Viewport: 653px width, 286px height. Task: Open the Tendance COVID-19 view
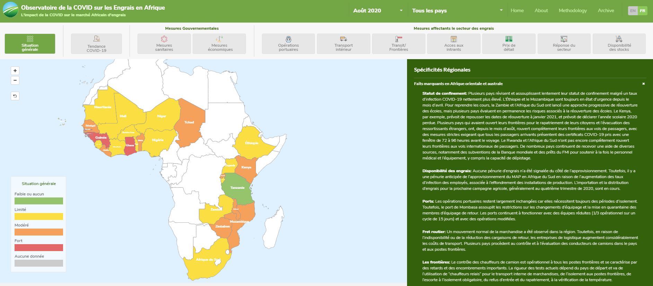coord(96,44)
